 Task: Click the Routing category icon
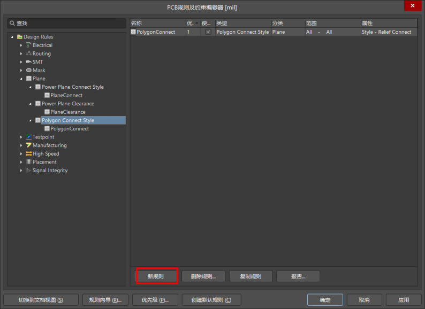coord(28,53)
